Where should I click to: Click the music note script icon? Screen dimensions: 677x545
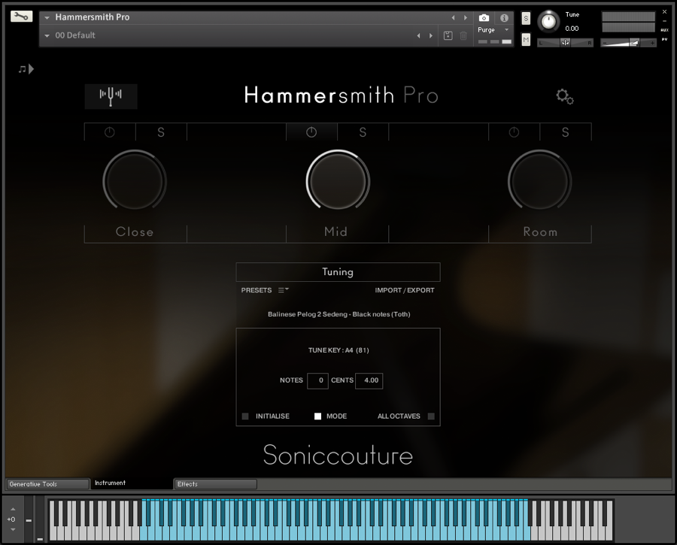coord(26,69)
